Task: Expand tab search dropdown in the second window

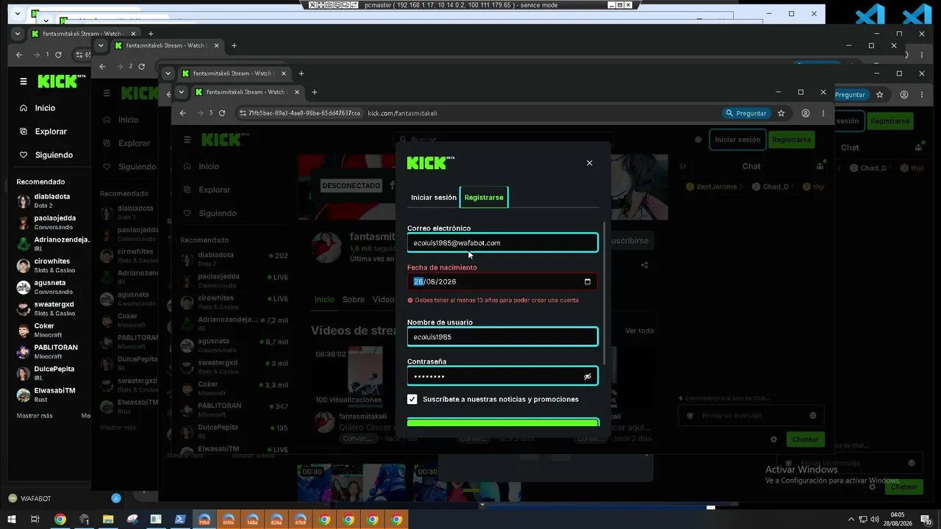Action: pyautogui.click(x=101, y=46)
